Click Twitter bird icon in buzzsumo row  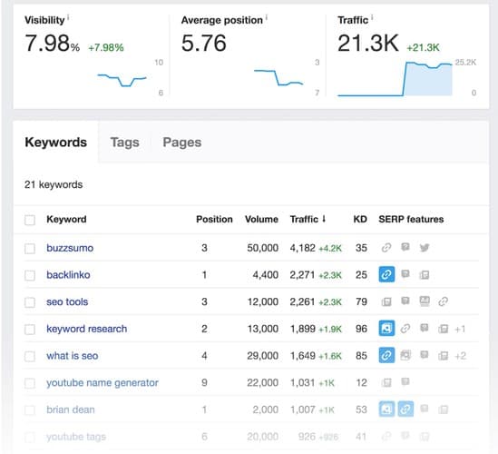425,247
